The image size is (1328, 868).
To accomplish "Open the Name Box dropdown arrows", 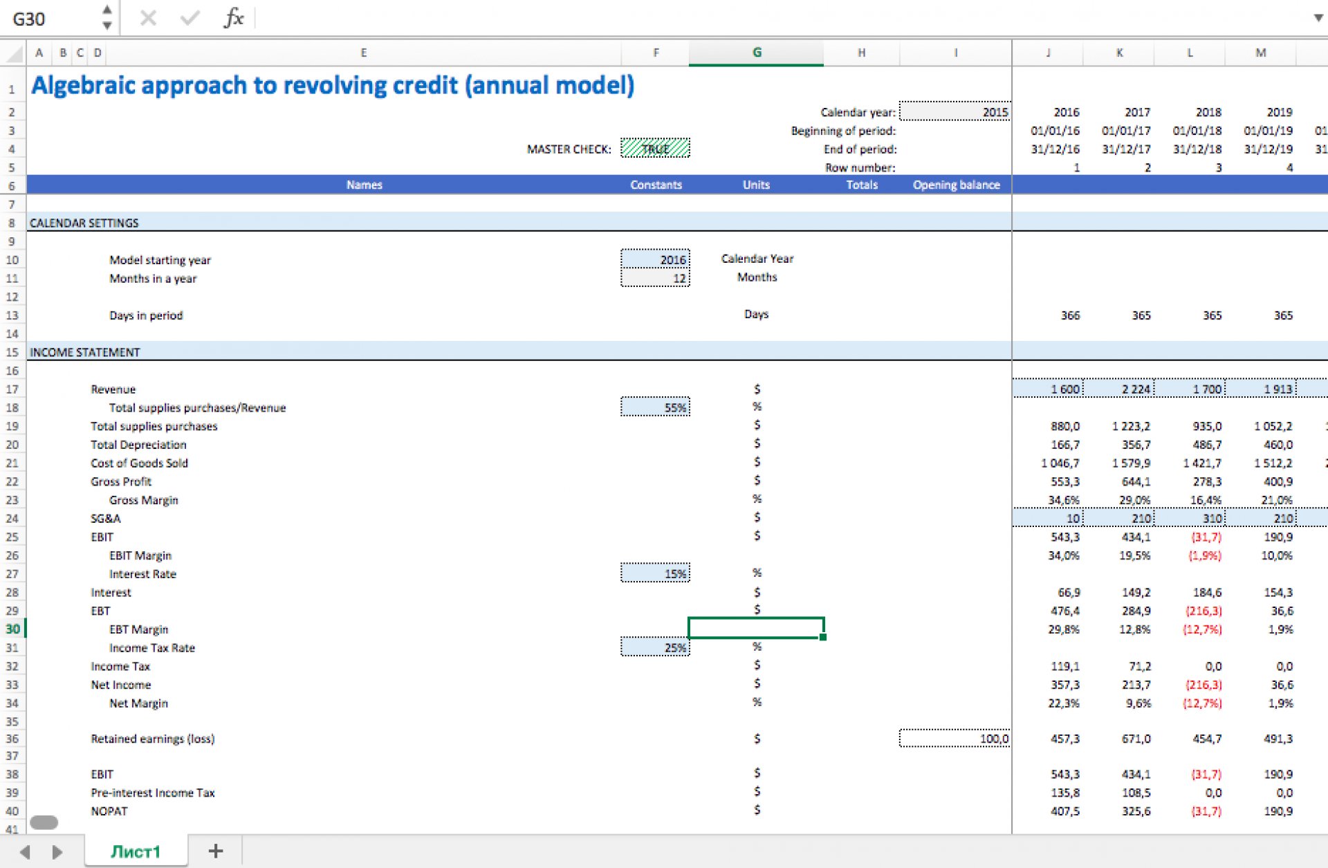I will [x=107, y=18].
